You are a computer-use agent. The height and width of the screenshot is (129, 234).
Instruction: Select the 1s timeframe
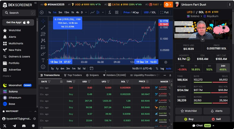(x=50, y=12)
